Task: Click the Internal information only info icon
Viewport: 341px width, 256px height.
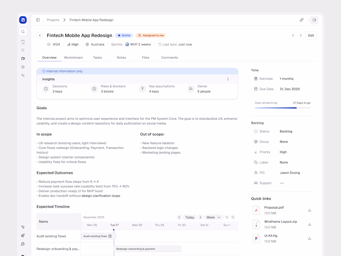Action: click(x=44, y=71)
